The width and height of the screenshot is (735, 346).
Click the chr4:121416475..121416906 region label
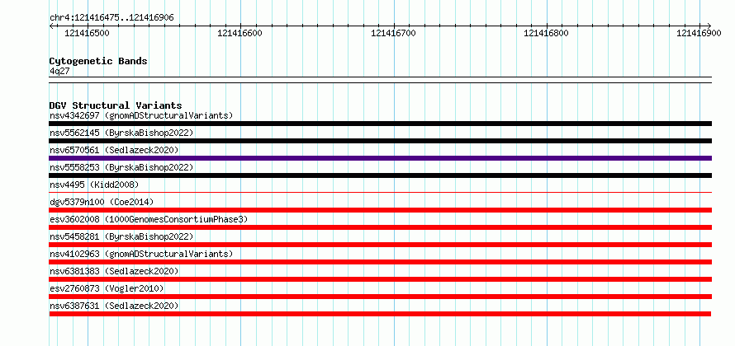[111, 18]
